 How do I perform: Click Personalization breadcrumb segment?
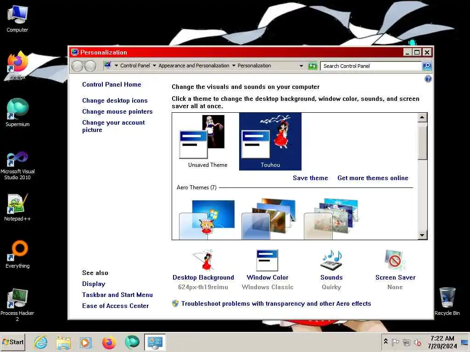(254, 66)
